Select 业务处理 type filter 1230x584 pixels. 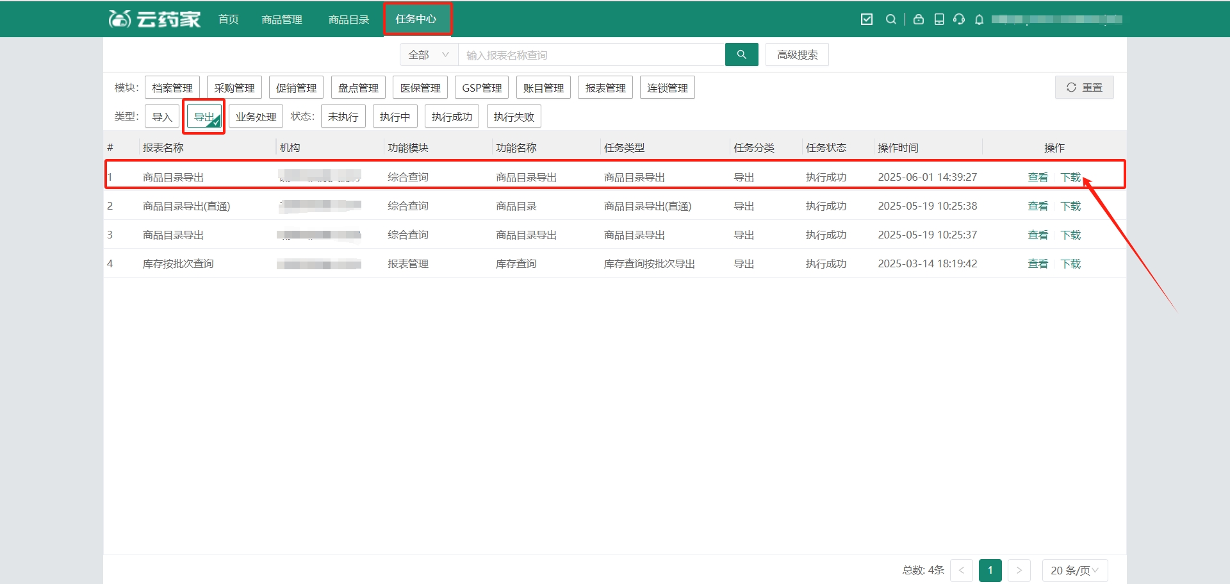[256, 117]
